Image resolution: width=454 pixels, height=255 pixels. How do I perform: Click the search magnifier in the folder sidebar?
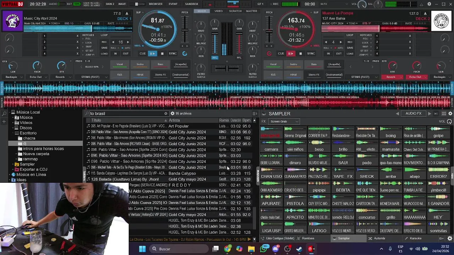4,114
